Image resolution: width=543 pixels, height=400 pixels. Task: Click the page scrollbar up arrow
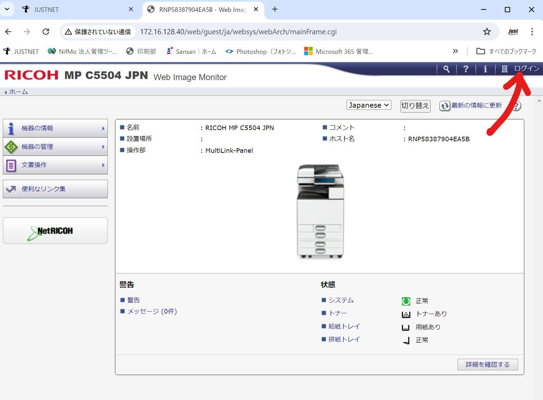click(x=539, y=101)
